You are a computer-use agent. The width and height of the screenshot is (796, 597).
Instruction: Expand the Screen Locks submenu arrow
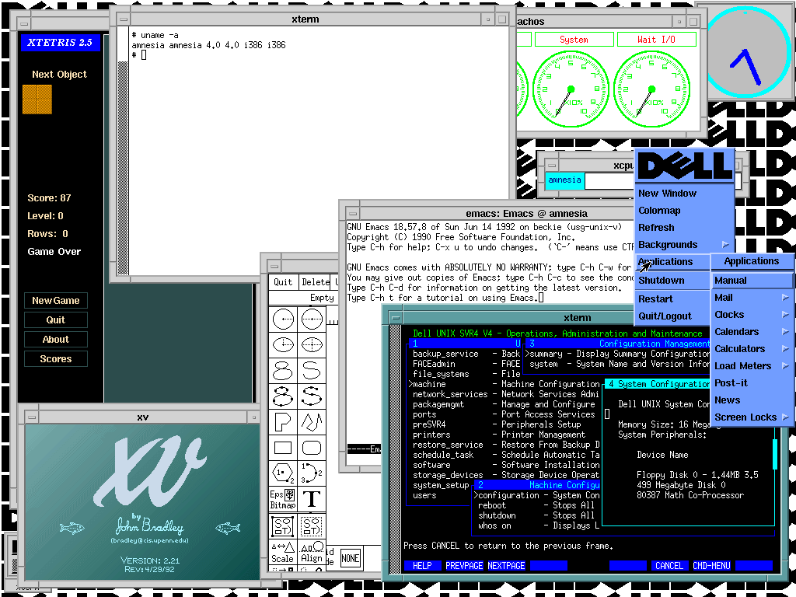[785, 417]
